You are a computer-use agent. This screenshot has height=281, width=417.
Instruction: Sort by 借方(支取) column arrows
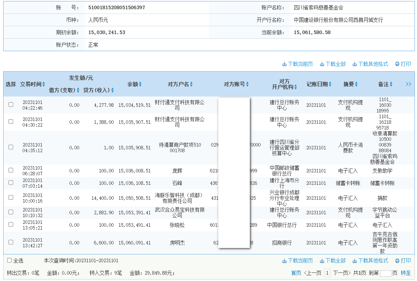pyautogui.click(x=78, y=90)
